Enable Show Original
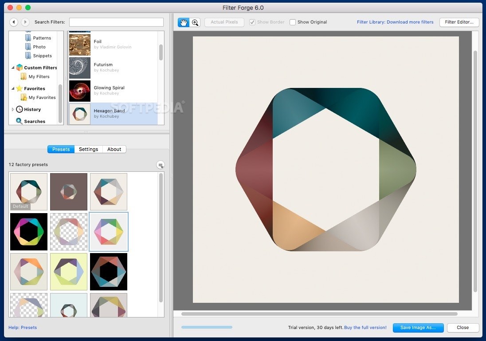Screen dimensions: 486x341 pos(293,22)
